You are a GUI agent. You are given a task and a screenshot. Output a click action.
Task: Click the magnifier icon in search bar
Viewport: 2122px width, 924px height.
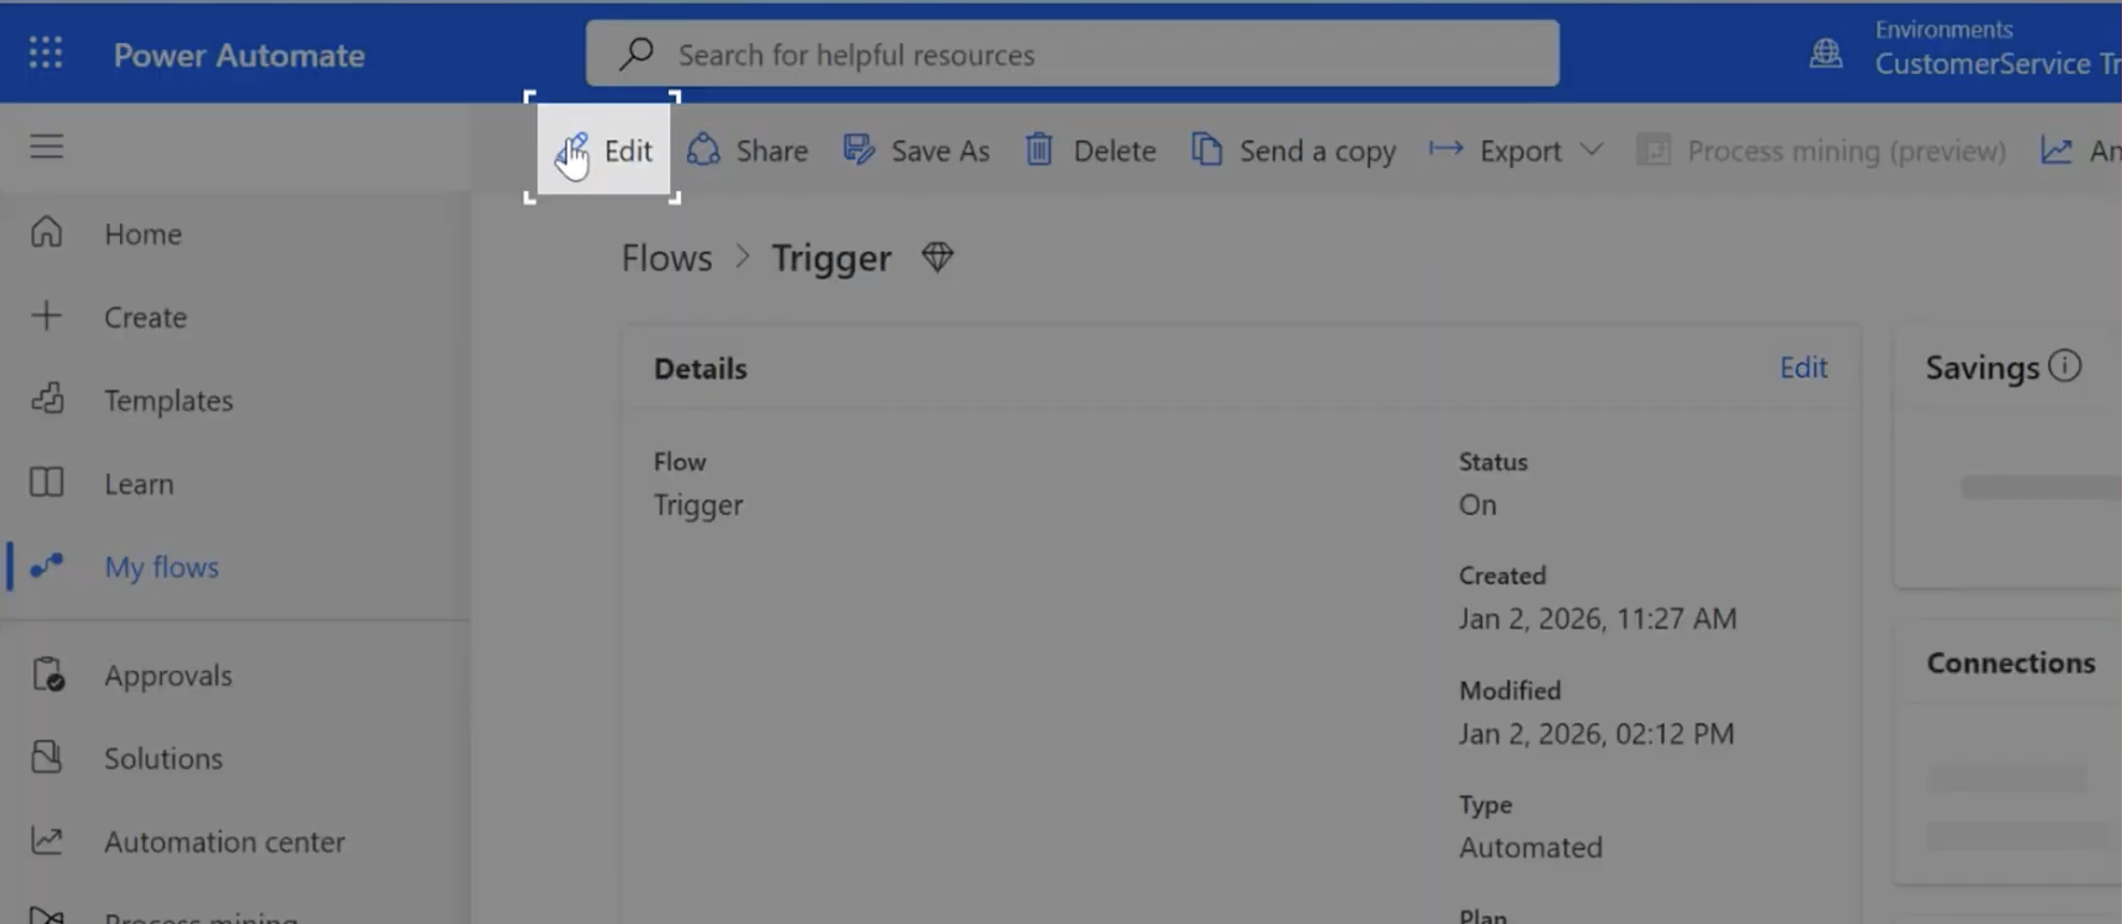pos(637,53)
